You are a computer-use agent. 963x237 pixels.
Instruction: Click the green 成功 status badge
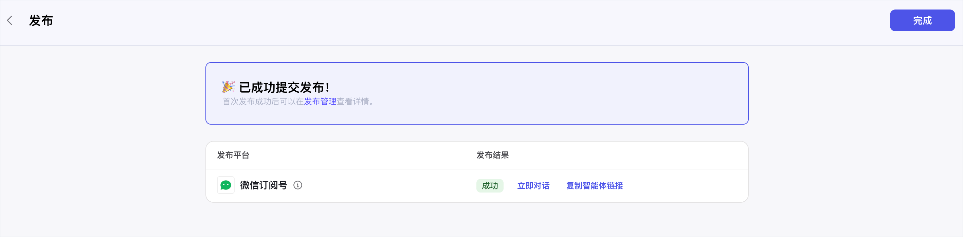click(490, 186)
